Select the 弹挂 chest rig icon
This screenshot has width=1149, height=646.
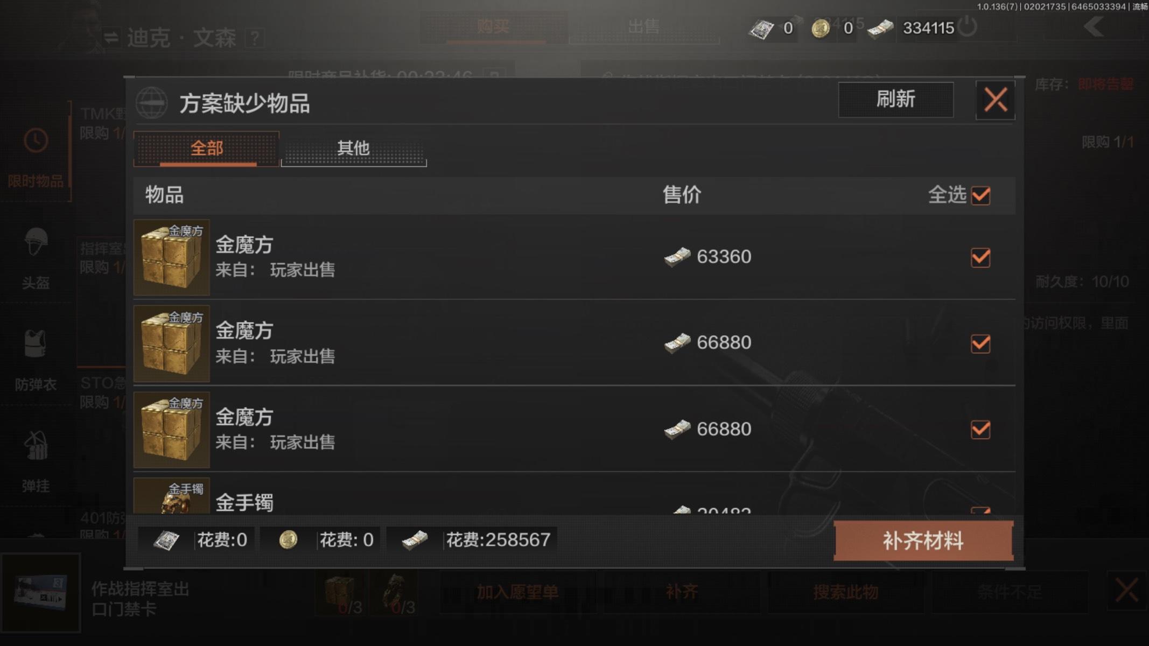coord(36,446)
